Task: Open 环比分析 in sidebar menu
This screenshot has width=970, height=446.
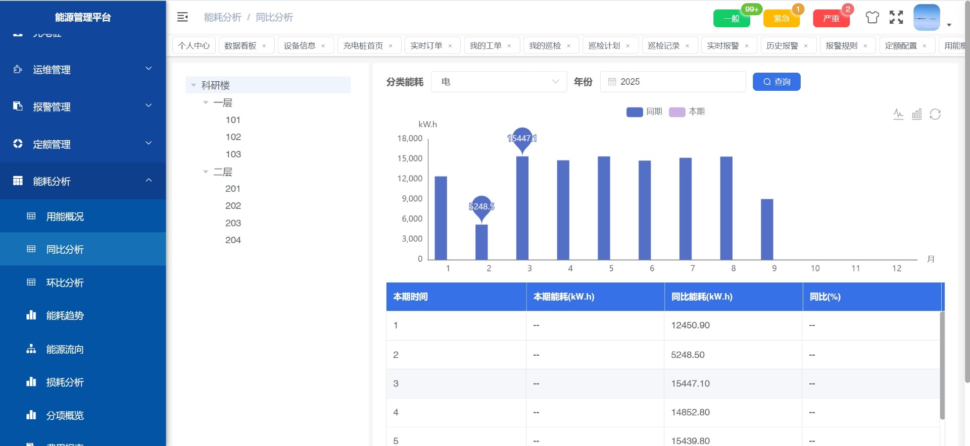Action: 65,283
